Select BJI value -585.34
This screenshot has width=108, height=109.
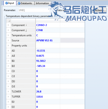(48, 66)
